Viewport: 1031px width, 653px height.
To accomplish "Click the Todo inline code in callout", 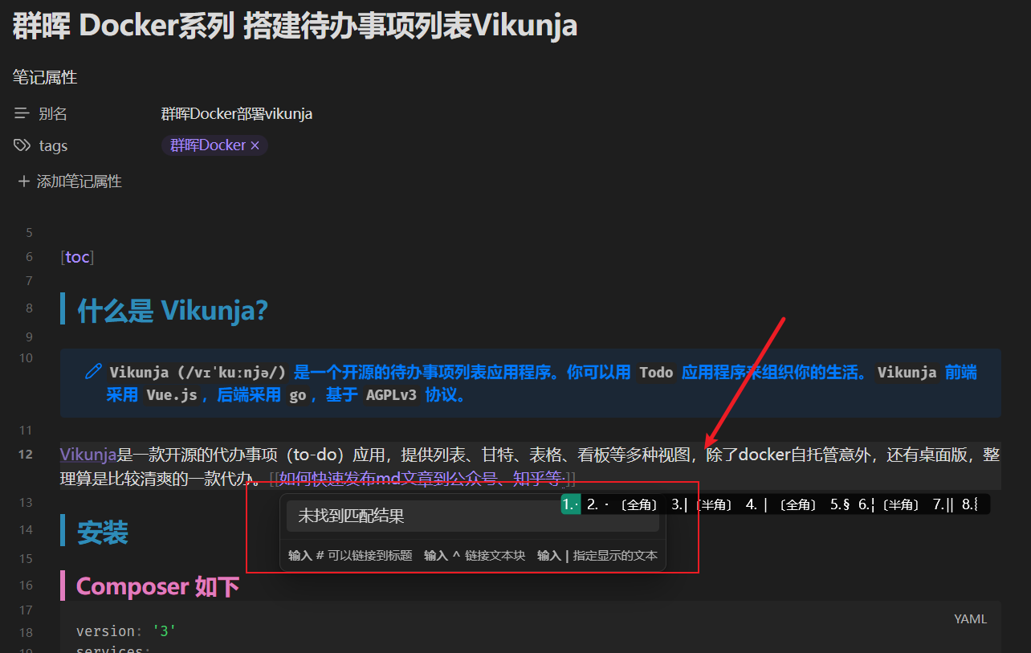I will tap(656, 373).
